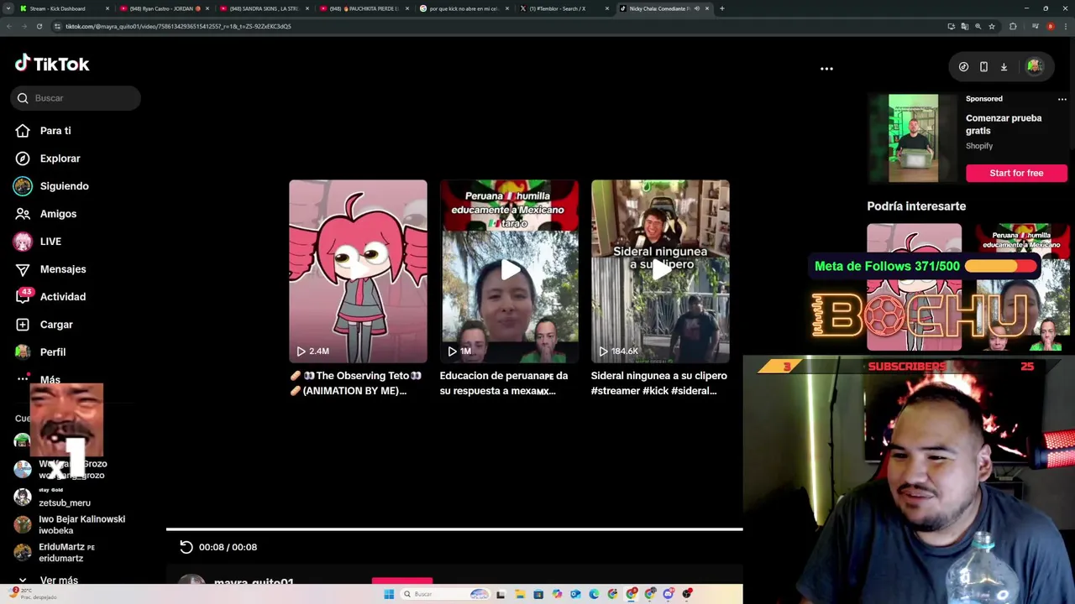Open the Windows Start menu

click(x=389, y=594)
